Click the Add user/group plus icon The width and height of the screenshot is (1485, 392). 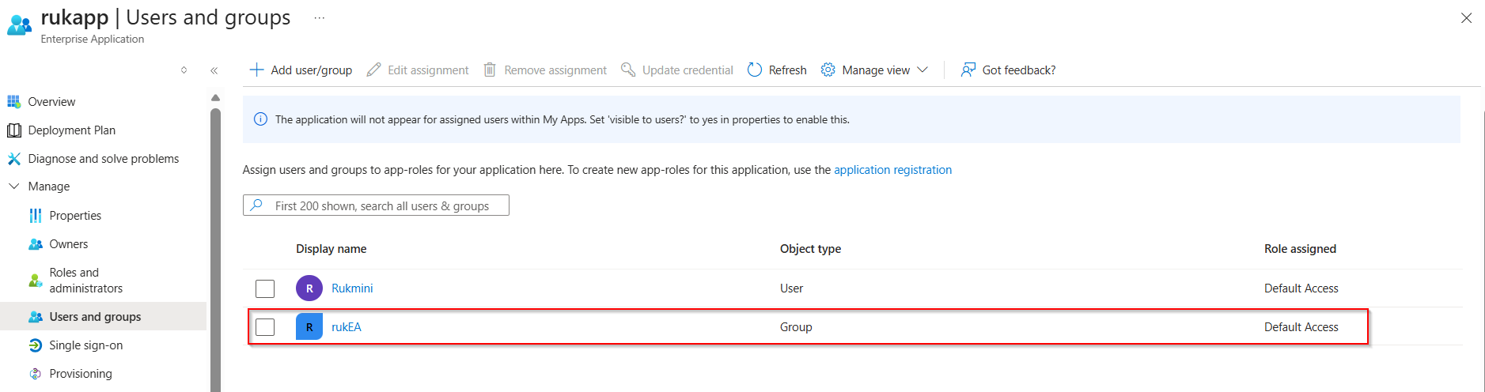click(x=256, y=70)
